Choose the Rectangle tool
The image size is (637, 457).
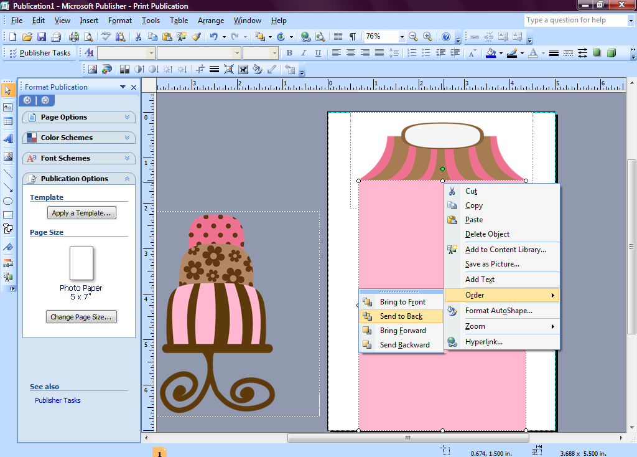coord(8,216)
